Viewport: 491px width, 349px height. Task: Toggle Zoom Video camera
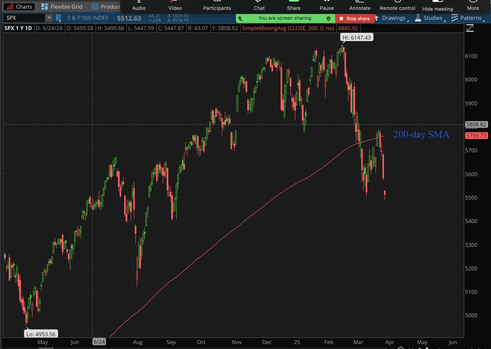click(x=175, y=6)
